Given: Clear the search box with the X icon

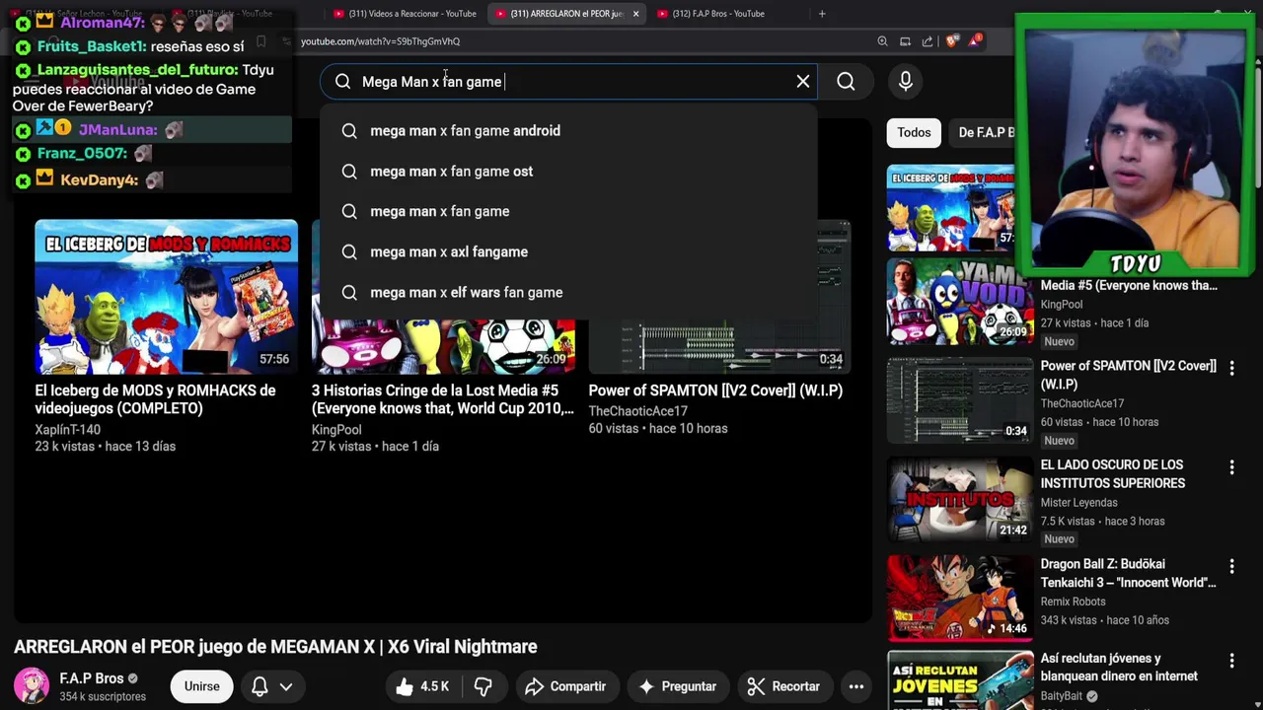Looking at the screenshot, I should click(803, 82).
